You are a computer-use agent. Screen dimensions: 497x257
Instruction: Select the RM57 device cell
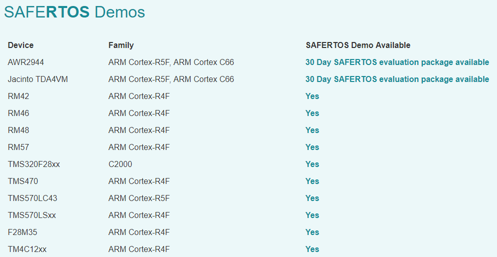[19, 147]
